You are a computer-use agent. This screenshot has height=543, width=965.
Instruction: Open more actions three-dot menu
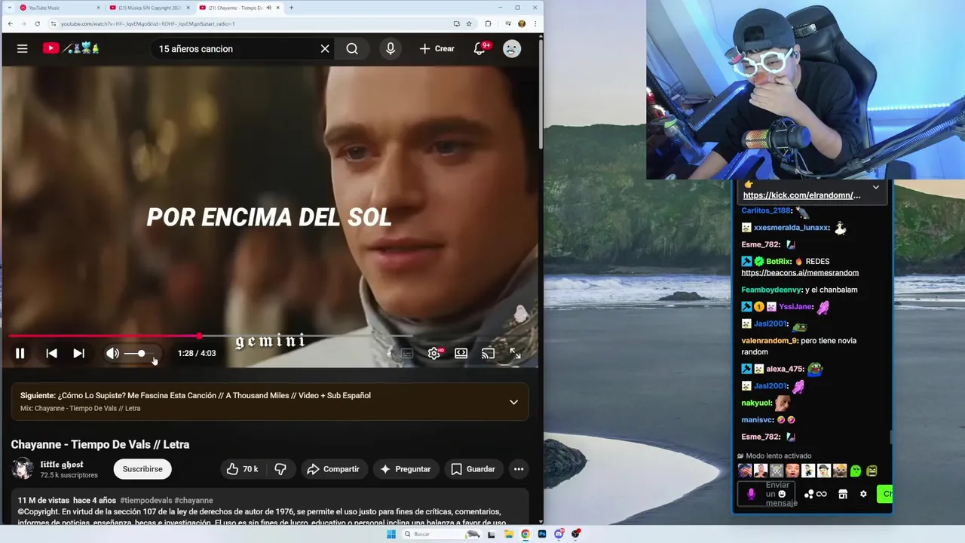pos(519,469)
